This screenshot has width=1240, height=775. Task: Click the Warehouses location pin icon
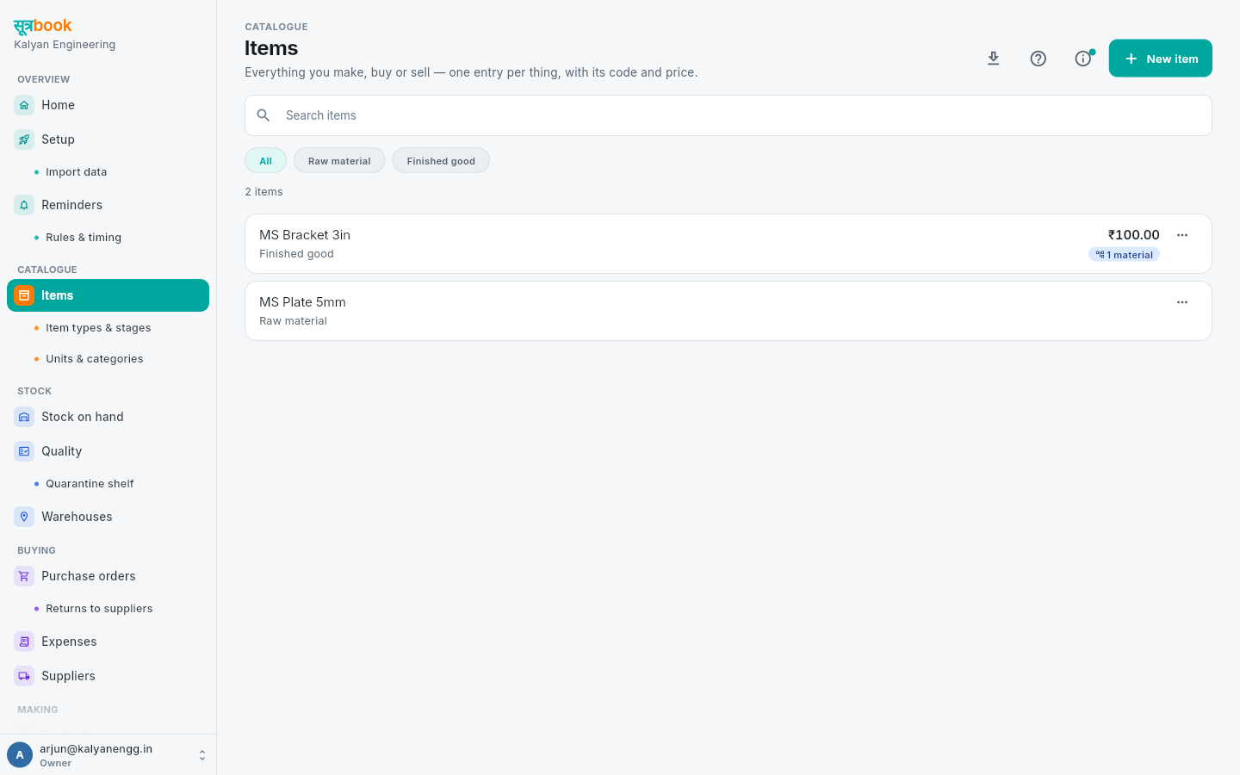tap(24, 517)
